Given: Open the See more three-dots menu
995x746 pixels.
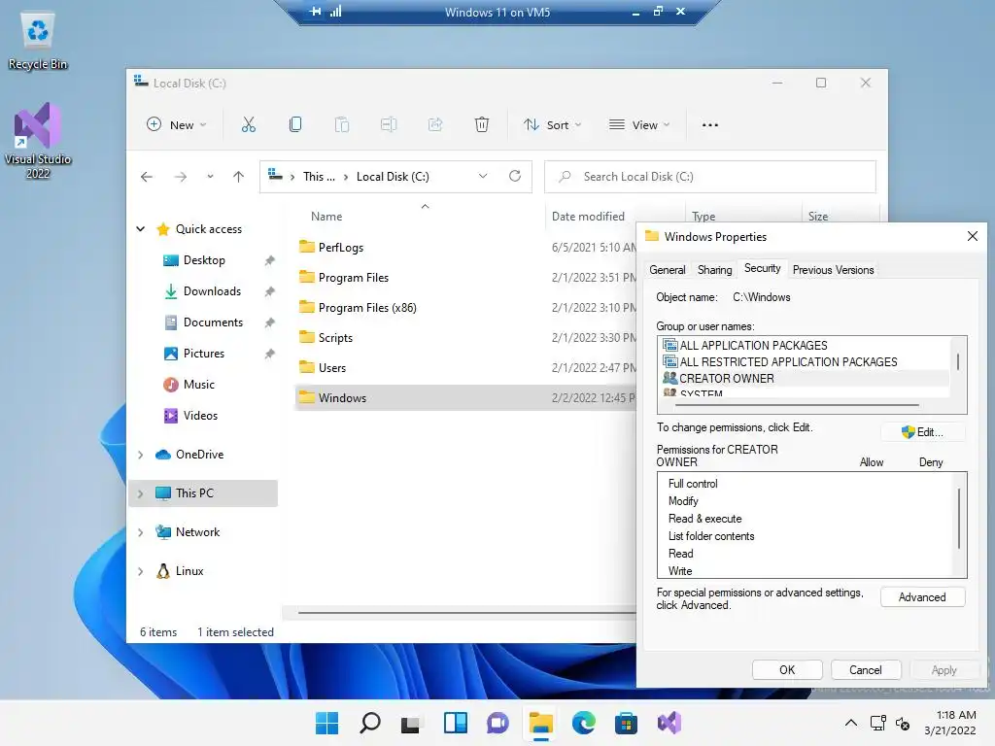Looking at the screenshot, I should pos(710,125).
